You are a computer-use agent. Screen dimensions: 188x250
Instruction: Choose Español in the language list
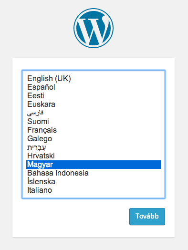[41, 87]
